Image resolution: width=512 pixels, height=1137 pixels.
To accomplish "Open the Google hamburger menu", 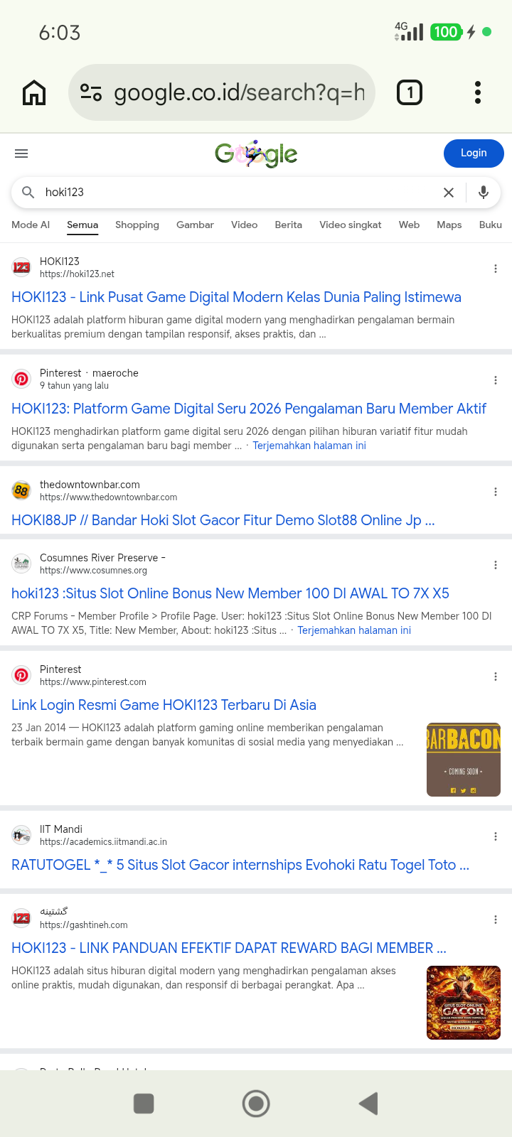I will point(21,153).
